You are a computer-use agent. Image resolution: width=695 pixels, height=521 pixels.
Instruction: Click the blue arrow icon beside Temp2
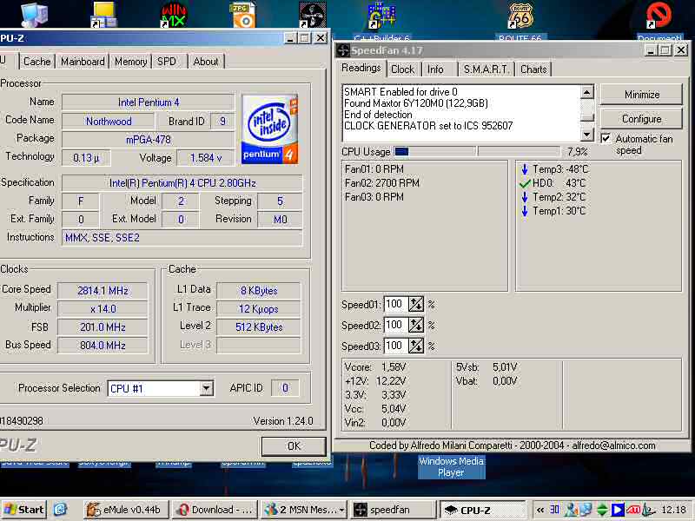coord(525,197)
